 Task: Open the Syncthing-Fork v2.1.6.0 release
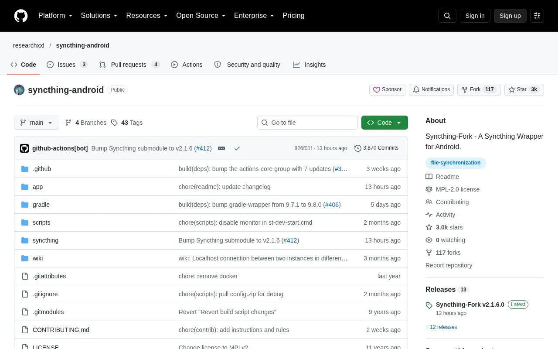pos(470,305)
